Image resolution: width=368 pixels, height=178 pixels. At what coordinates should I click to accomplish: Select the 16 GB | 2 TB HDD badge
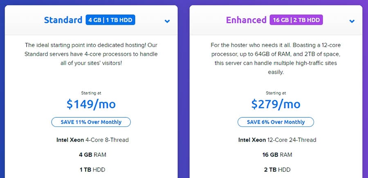click(296, 20)
